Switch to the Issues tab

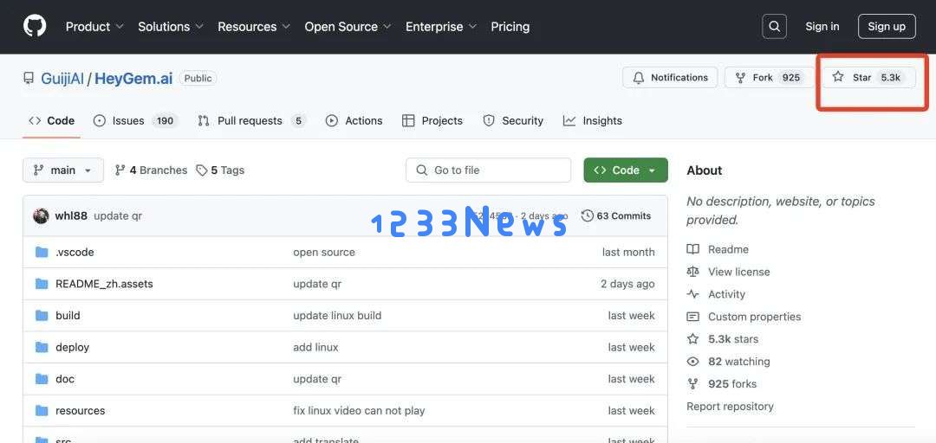135,120
